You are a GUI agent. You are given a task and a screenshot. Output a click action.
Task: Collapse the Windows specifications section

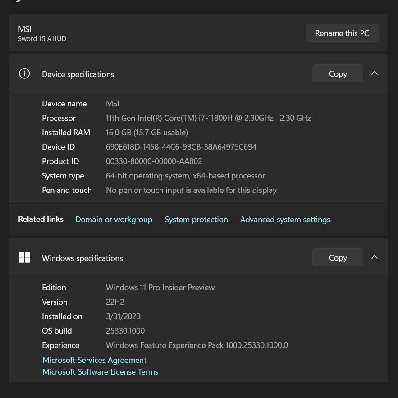tap(374, 257)
